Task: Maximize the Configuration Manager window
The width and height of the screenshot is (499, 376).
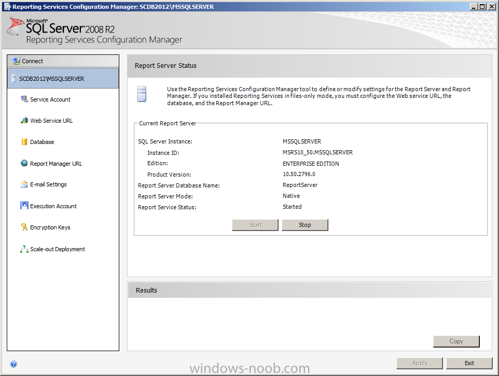Action: (x=482, y=6)
